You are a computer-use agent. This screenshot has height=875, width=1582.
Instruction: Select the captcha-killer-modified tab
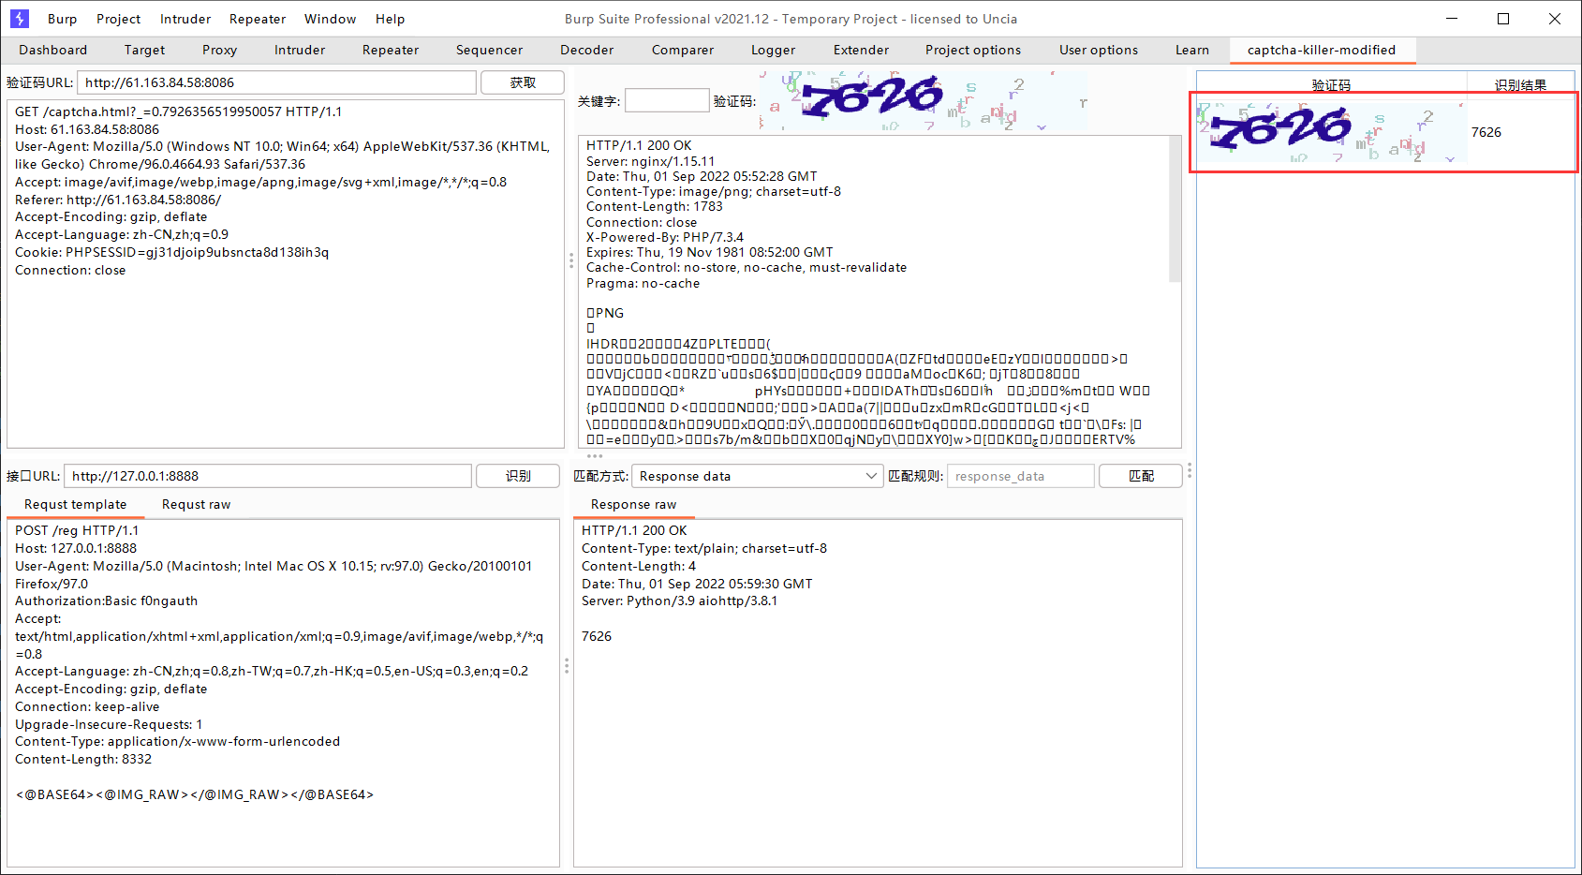pos(1322,50)
